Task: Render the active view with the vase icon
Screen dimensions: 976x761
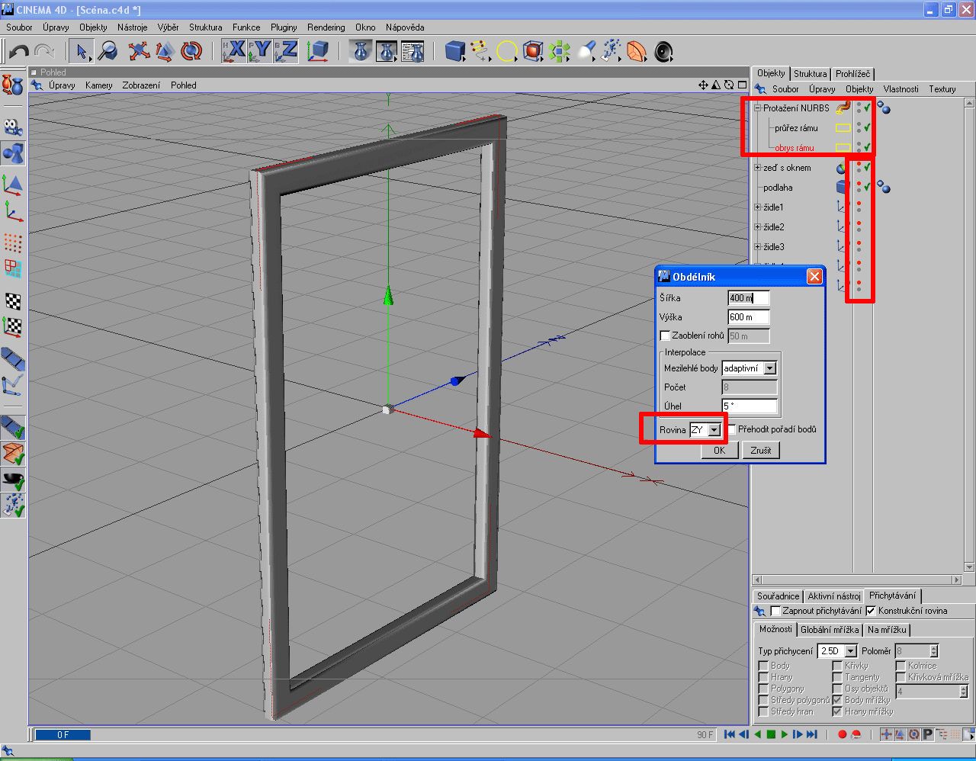Action: click(x=361, y=52)
